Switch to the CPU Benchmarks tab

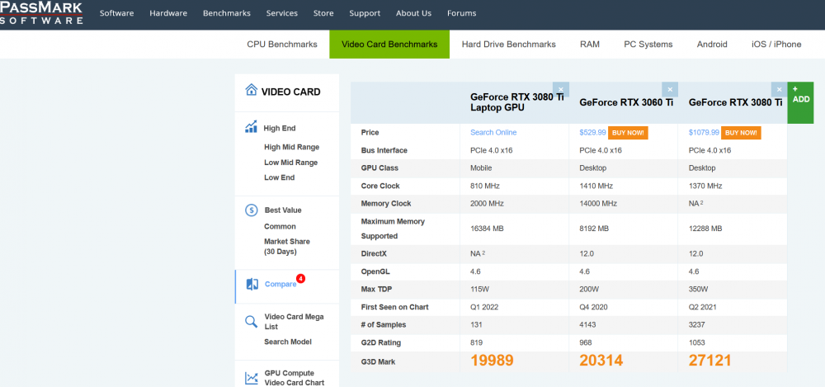(x=282, y=45)
